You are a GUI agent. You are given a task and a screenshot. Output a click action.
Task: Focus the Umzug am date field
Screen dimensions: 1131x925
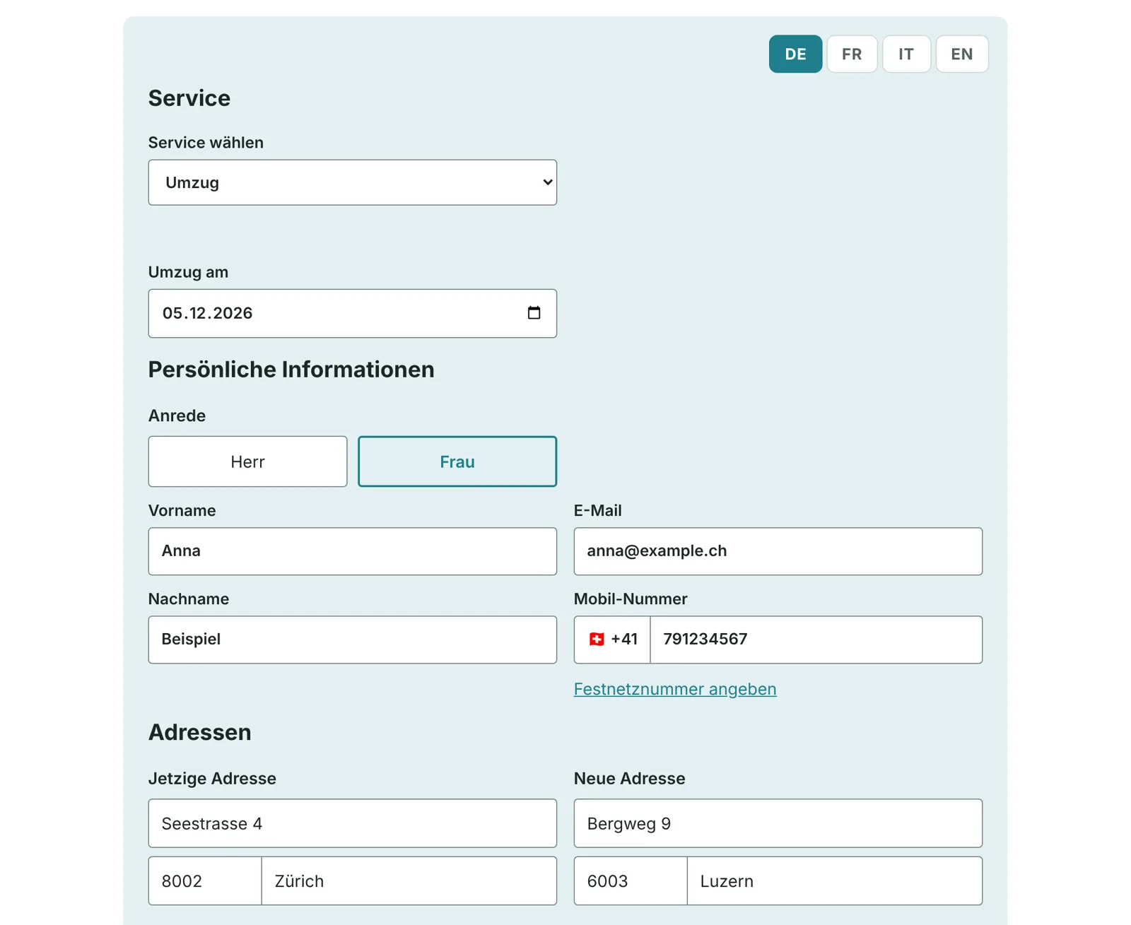click(352, 313)
